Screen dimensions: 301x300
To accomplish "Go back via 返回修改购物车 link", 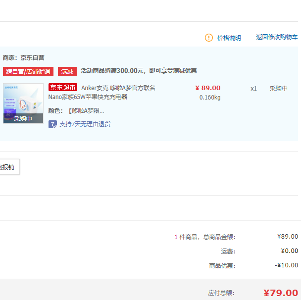I will [x=277, y=37].
